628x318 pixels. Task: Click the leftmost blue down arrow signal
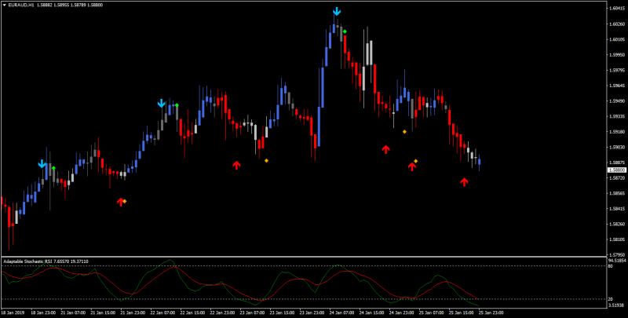point(42,164)
